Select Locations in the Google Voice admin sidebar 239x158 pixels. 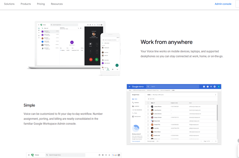136,106
